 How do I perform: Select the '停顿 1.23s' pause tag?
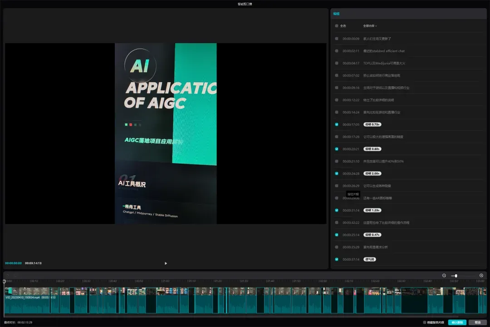point(372,210)
